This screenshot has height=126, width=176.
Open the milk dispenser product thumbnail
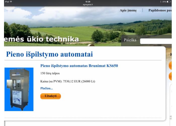tap(19, 89)
